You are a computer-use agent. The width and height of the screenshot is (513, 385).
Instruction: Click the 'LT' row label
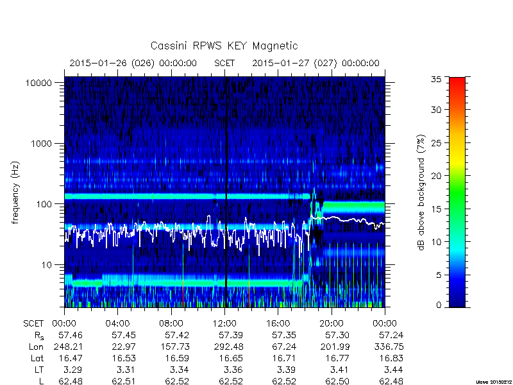tap(39, 370)
